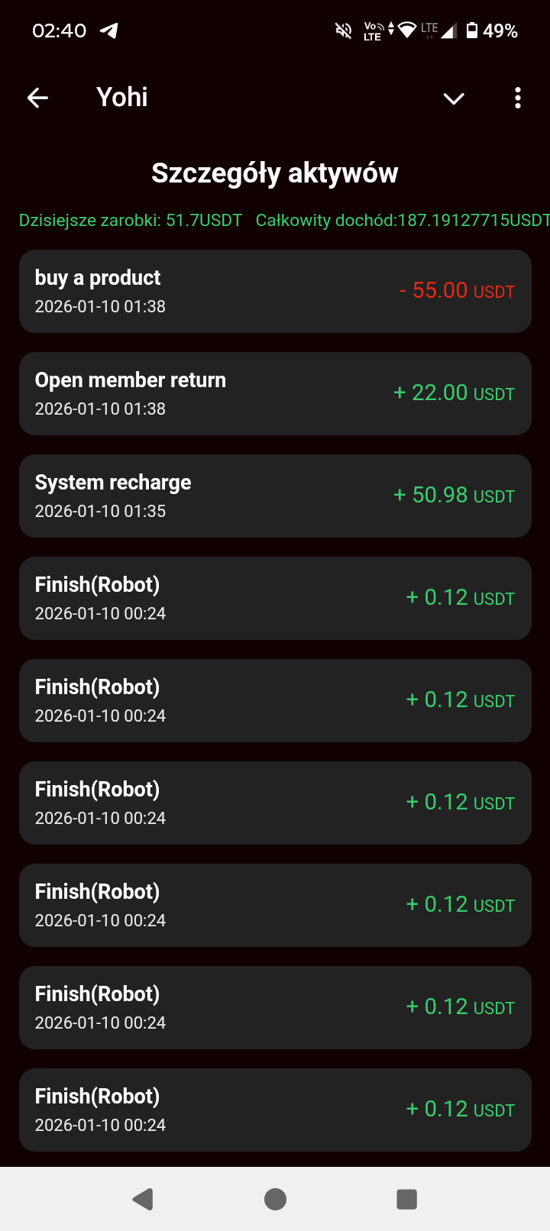The image size is (550, 1231).
Task: Open recent apps with the square button
Action: (406, 1199)
